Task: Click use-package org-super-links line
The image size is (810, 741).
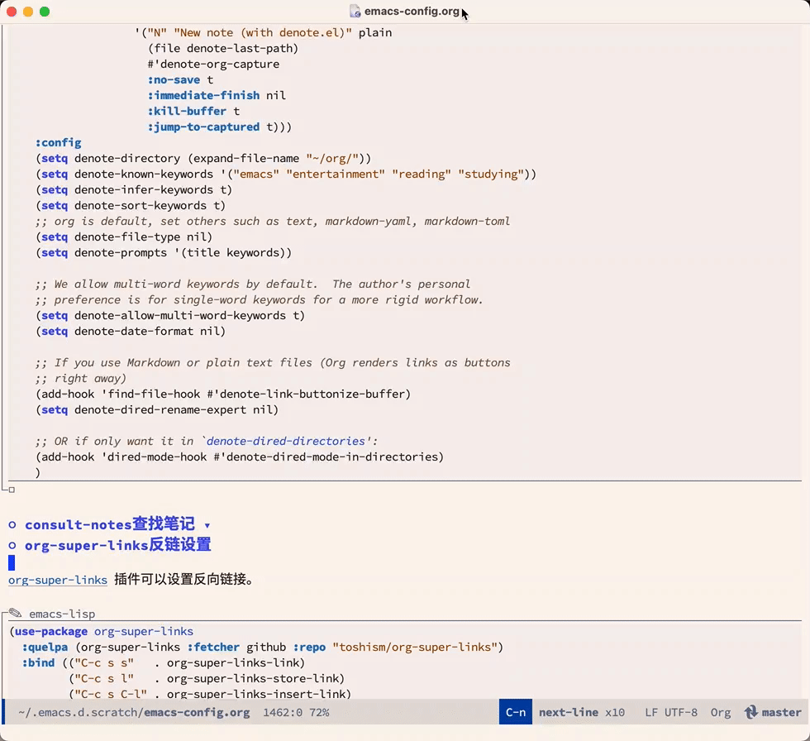Action: click(101, 632)
